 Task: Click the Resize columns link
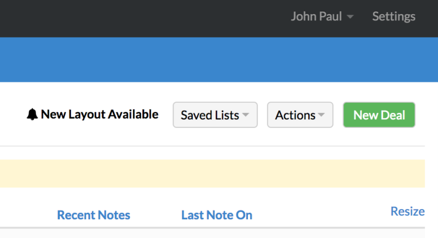pyautogui.click(x=407, y=211)
